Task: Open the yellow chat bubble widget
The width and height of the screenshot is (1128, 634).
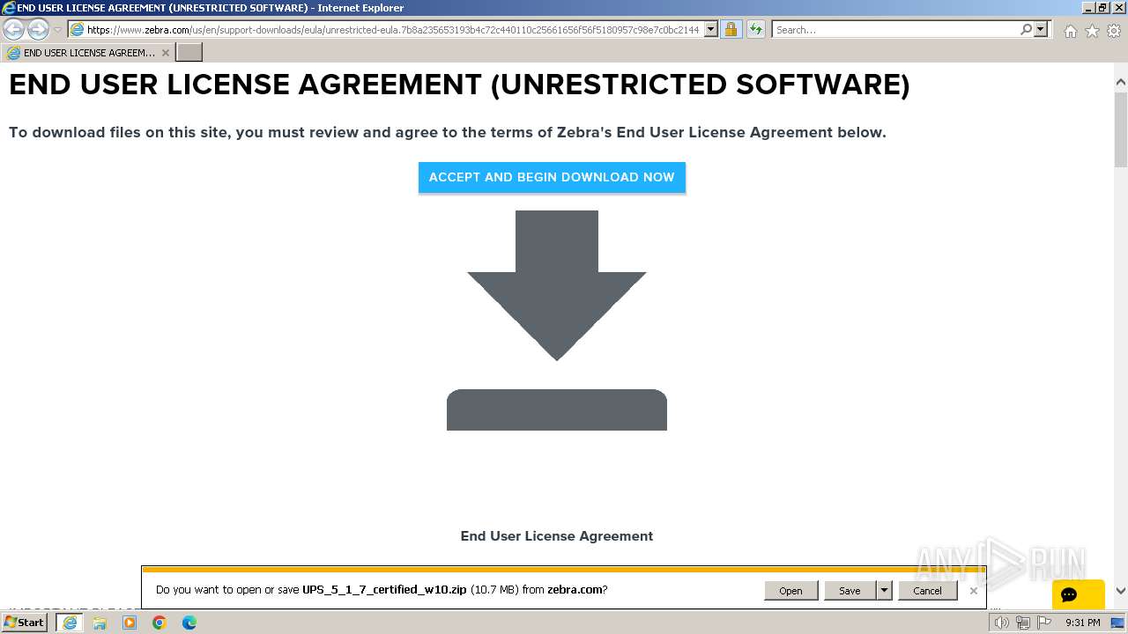Action: (1078, 594)
